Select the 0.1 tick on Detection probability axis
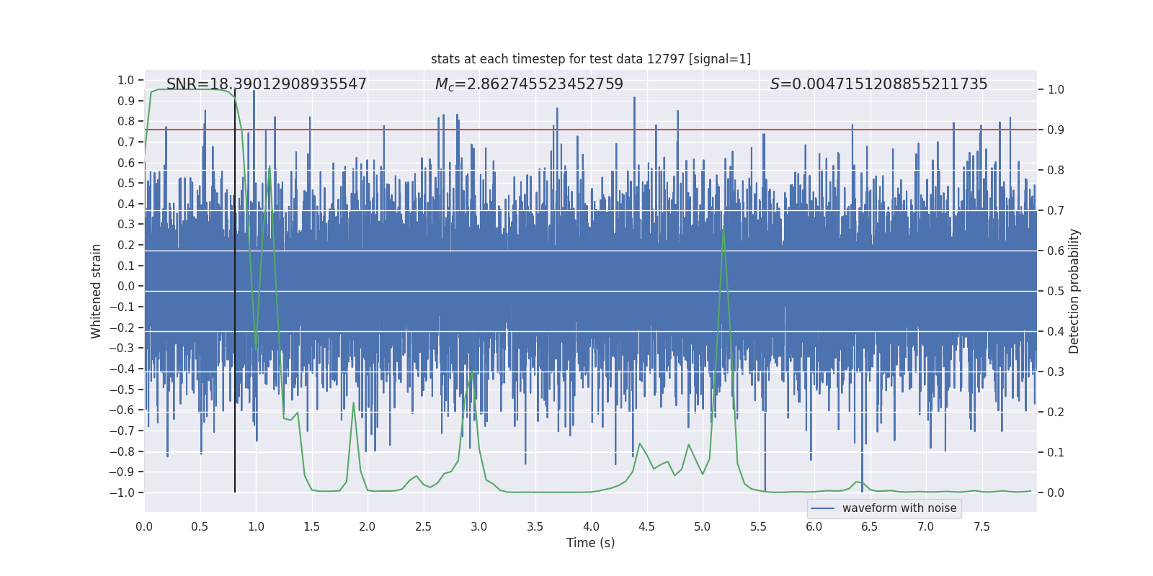Viewport: 1153px width, 576px height. point(1056,453)
